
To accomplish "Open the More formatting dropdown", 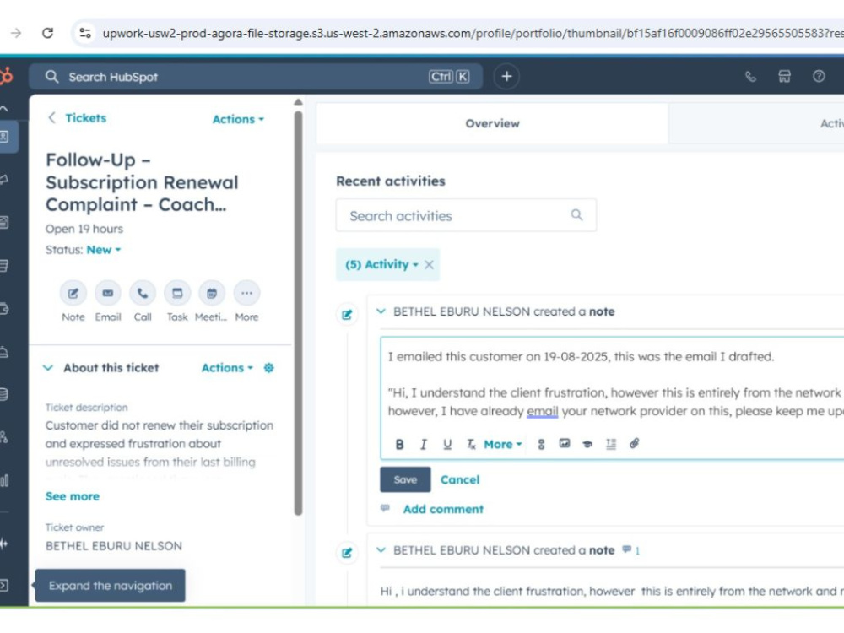I will point(503,444).
